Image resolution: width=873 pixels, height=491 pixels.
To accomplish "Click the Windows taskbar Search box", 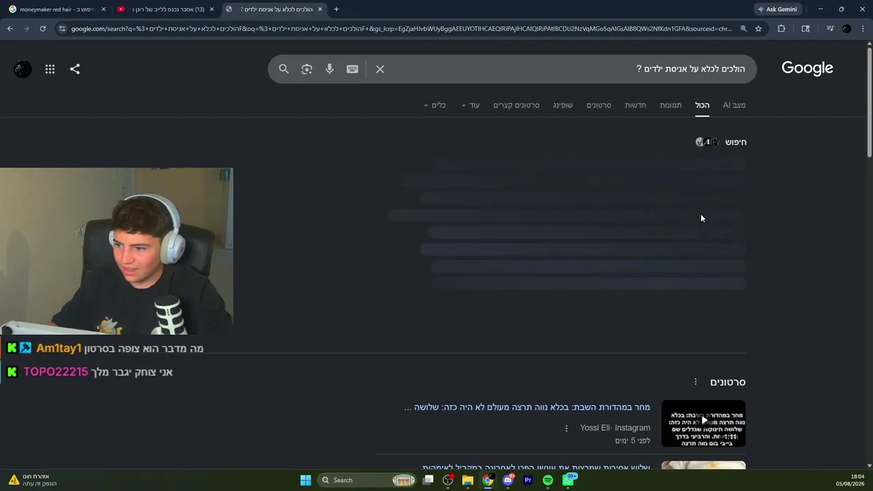I will (367, 480).
